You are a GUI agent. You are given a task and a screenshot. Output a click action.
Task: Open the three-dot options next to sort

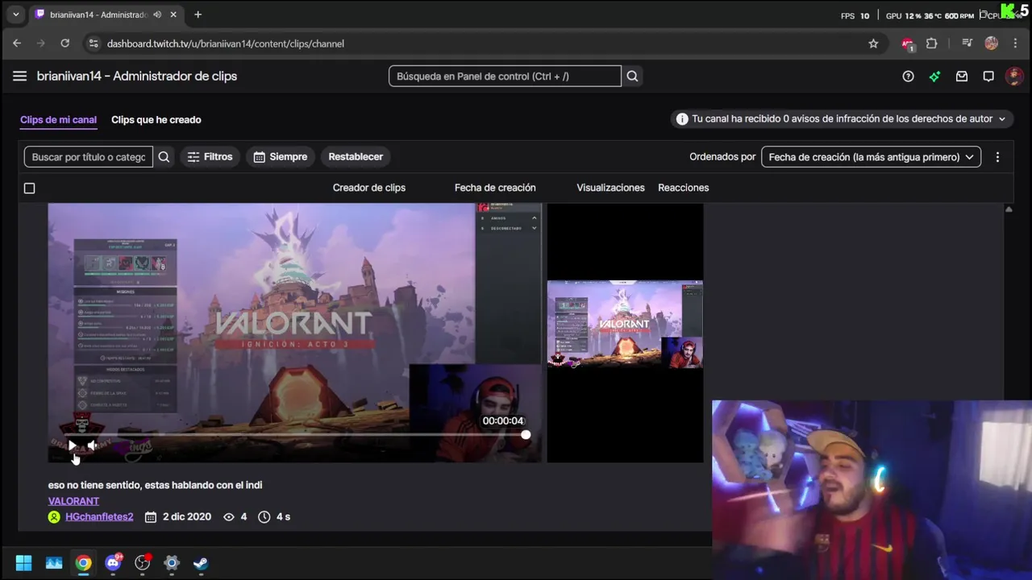tap(997, 157)
